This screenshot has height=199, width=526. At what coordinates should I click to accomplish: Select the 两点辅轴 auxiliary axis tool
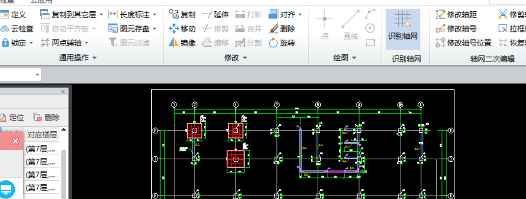click(x=60, y=43)
